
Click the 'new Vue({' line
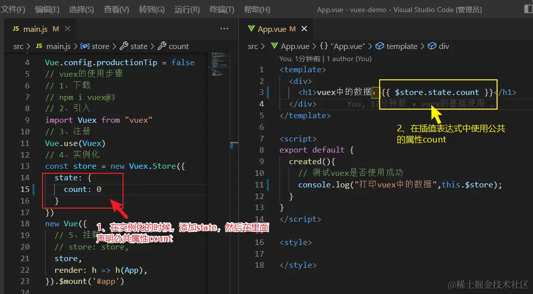click(x=66, y=224)
